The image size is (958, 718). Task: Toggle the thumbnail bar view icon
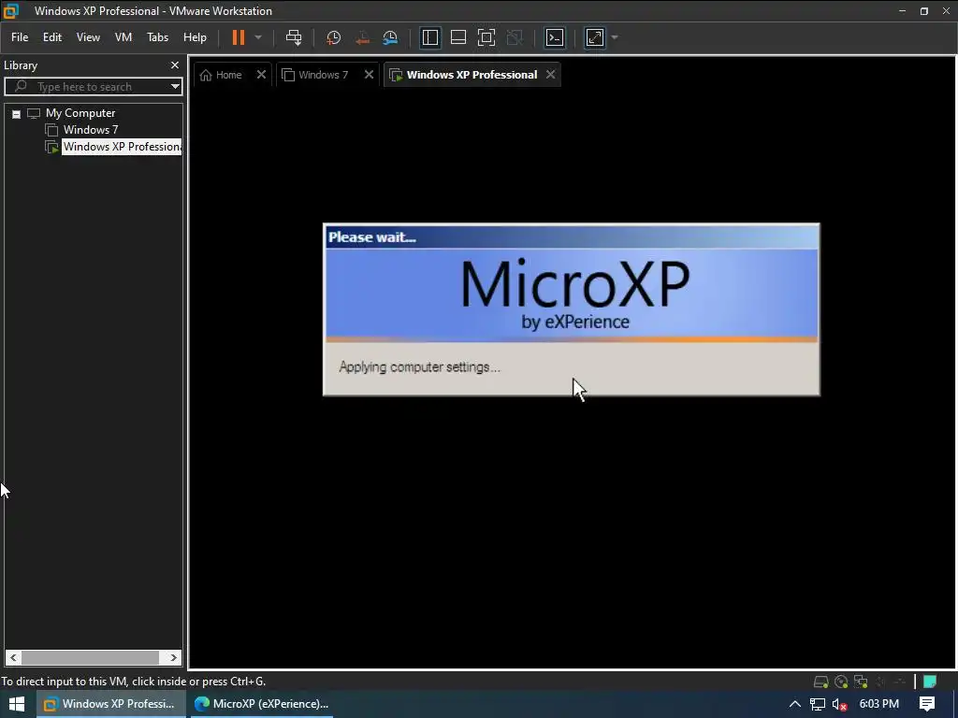click(458, 37)
